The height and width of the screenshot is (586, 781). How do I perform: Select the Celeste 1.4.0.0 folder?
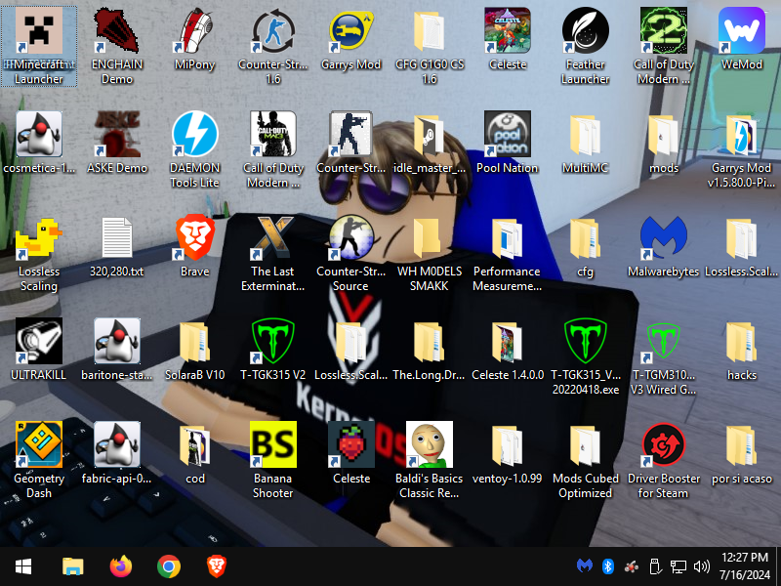pyautogui.click(x=507, y=350)
